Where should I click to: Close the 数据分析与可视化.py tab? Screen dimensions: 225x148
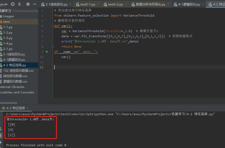click(168, 4)
